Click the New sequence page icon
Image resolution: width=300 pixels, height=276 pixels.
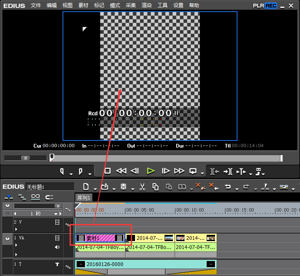tap(86, 187)
